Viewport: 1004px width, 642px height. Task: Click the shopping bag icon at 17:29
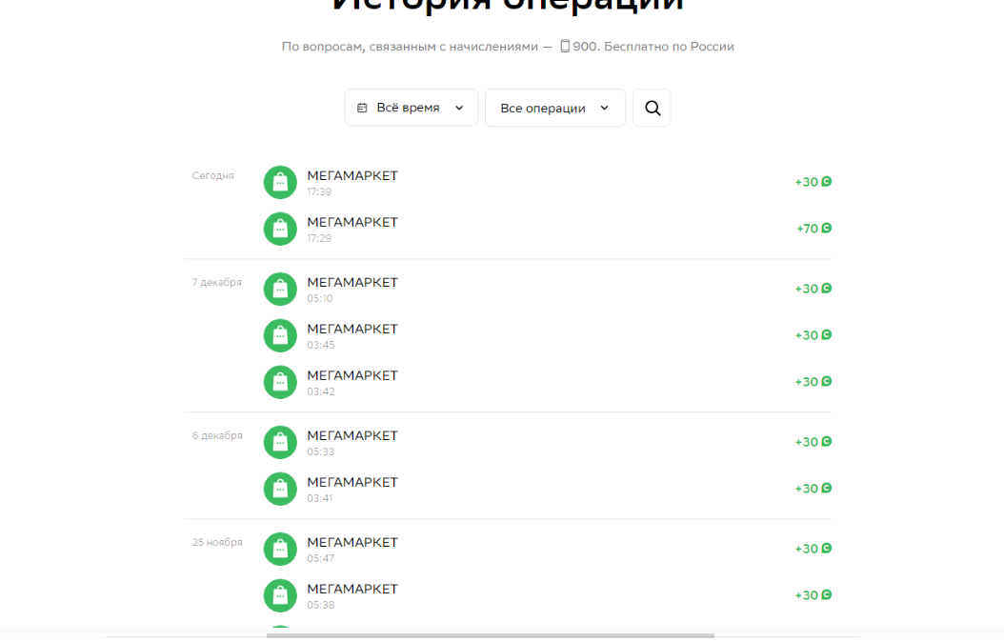click(x=280, y=230)
